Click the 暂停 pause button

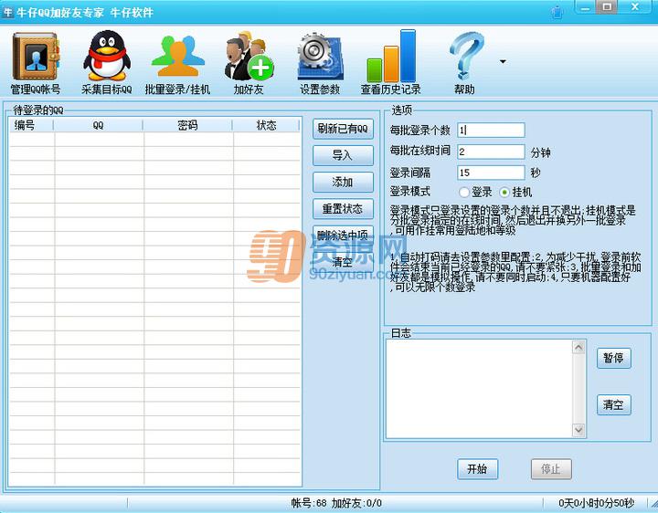[613, 358]
